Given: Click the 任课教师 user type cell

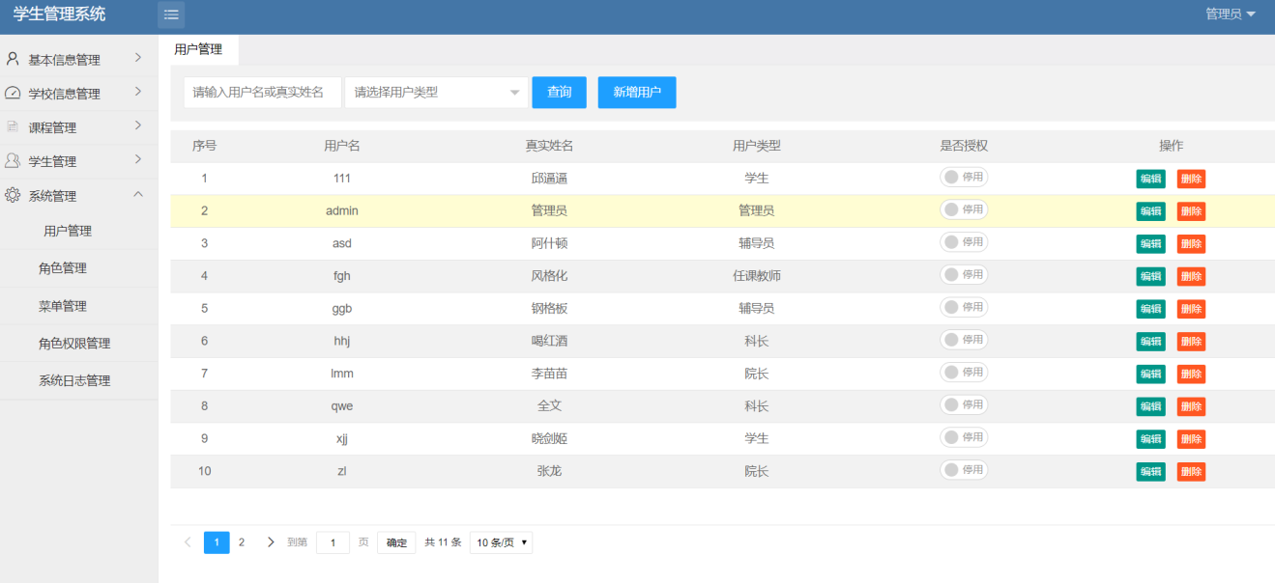Looking at the screenshot, I should point(757,276).
